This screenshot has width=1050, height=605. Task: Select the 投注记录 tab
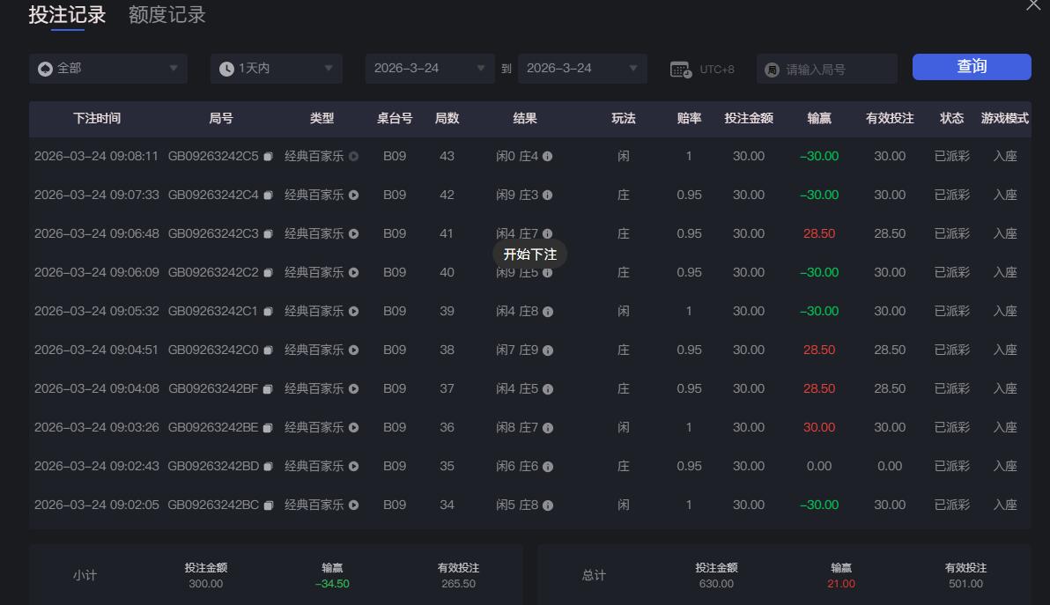coord(66,15)
